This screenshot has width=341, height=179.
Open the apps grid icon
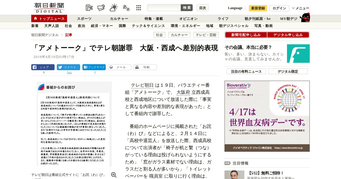pyautogui.click(x=139, y=8)
